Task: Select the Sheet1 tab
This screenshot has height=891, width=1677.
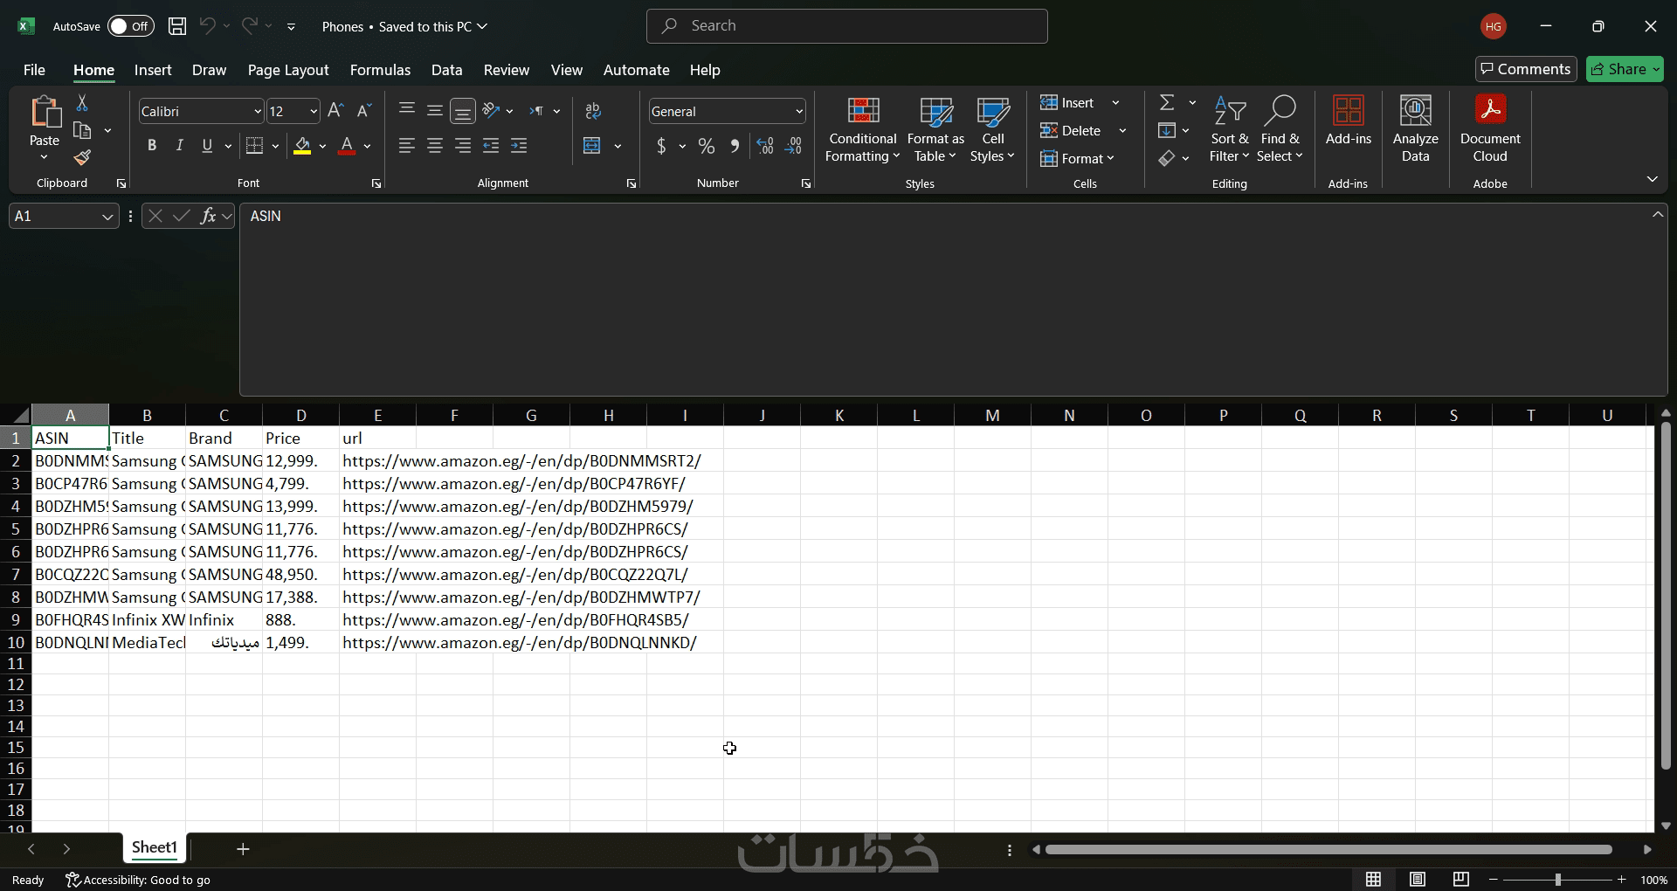Action: pos(155,847)
